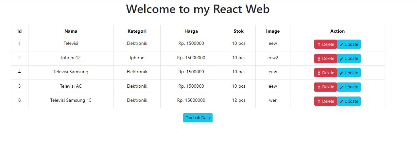This screenshot has width=417, height=144.
Task: Click trash icon for Iphone12 row
Action: click(319, 59)
